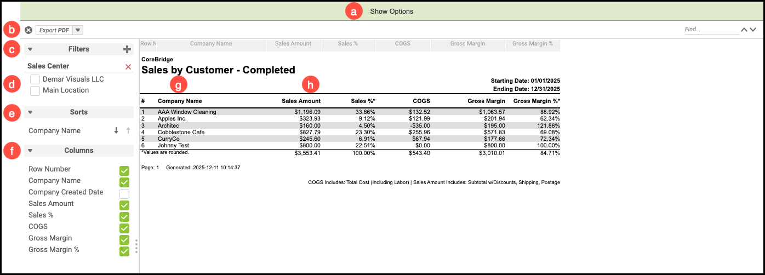Click the CoreBridge label above title
This screenshot has width=765, height=275.
[157, 59]
